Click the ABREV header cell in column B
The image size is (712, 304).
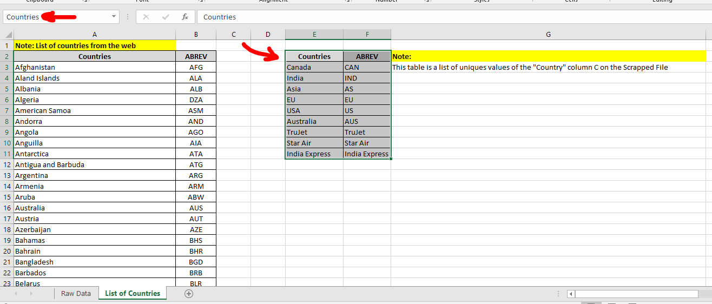click(x=196, y=56)
